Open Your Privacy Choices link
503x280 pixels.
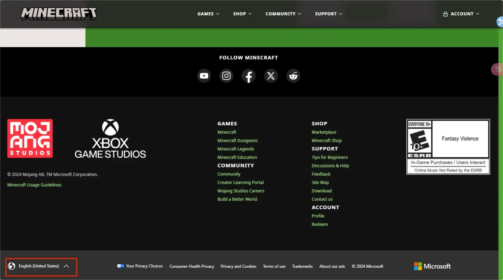144,266
